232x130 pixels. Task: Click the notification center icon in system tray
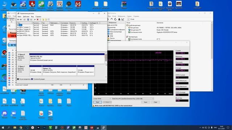228,127
